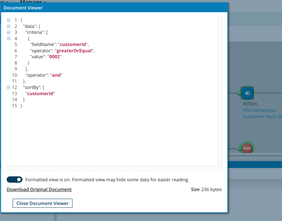Select the FETCH connector shape icon
The image size is (282, 221).
coord(247,93)
